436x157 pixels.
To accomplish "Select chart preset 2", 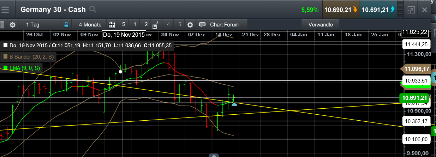I will pyautogui.click(x=146, y=24).
